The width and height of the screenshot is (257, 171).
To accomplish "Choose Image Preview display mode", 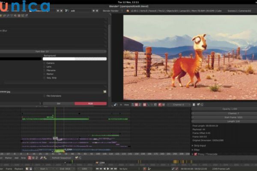I will (144, 105).
